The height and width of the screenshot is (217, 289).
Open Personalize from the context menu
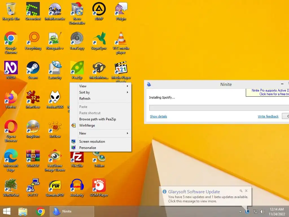(100, 148)
